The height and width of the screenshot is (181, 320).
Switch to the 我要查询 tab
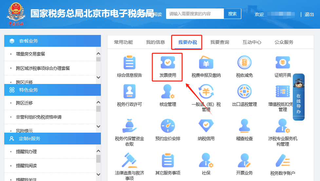pos(219,42)
